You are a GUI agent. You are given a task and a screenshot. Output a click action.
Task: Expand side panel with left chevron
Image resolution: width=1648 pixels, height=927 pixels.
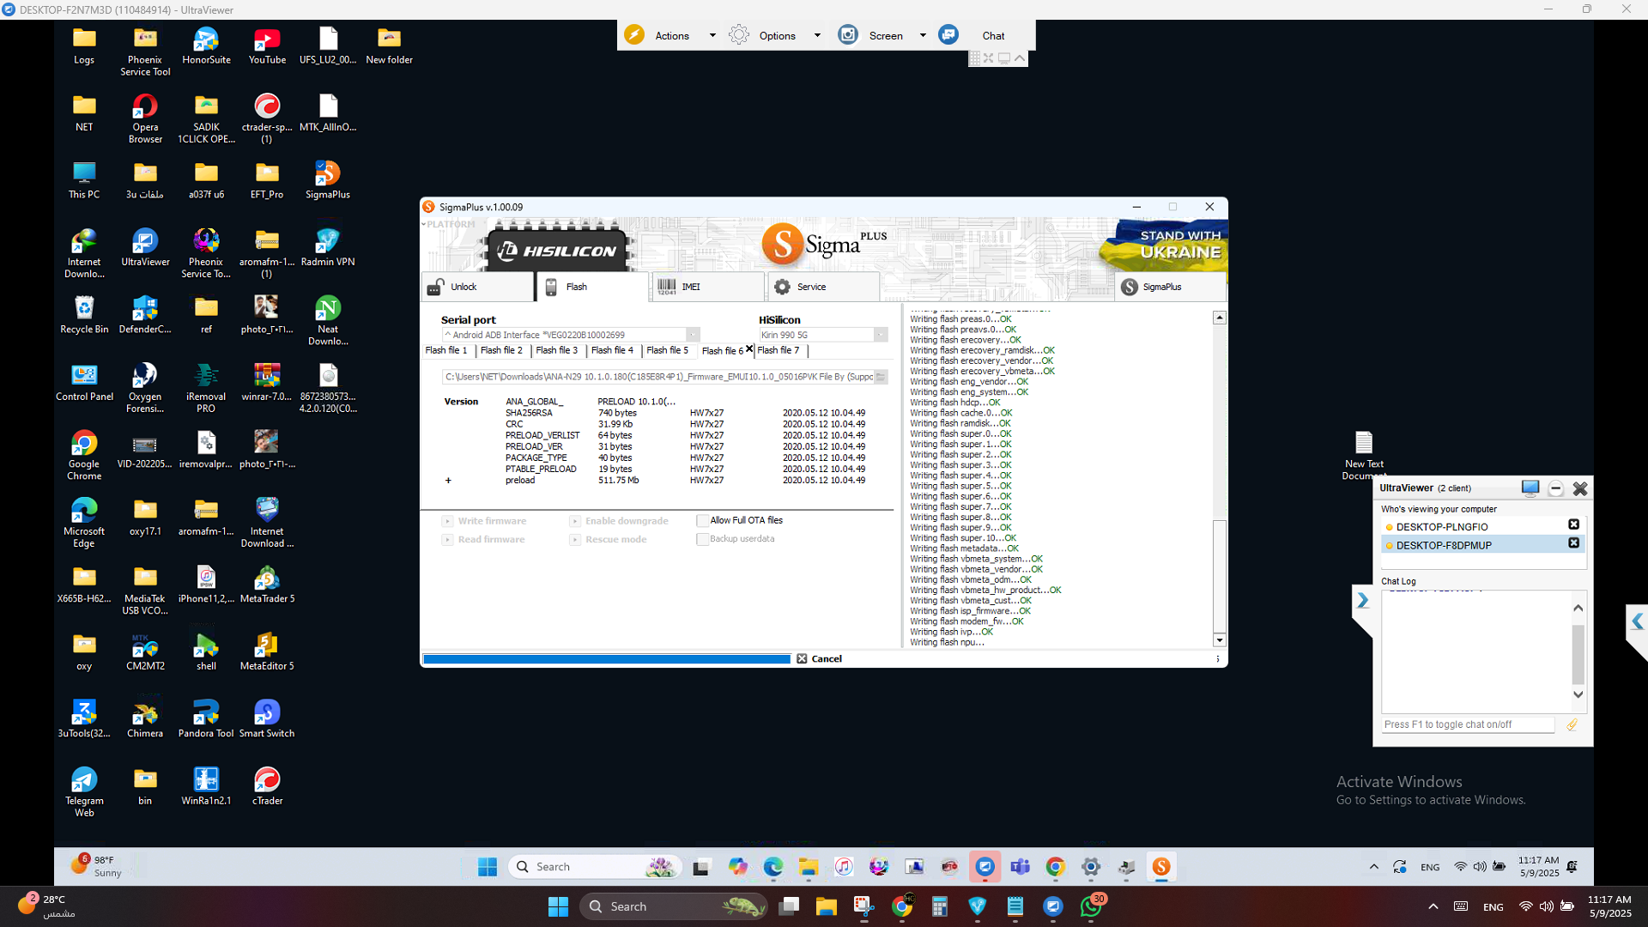pos(1638,621)
